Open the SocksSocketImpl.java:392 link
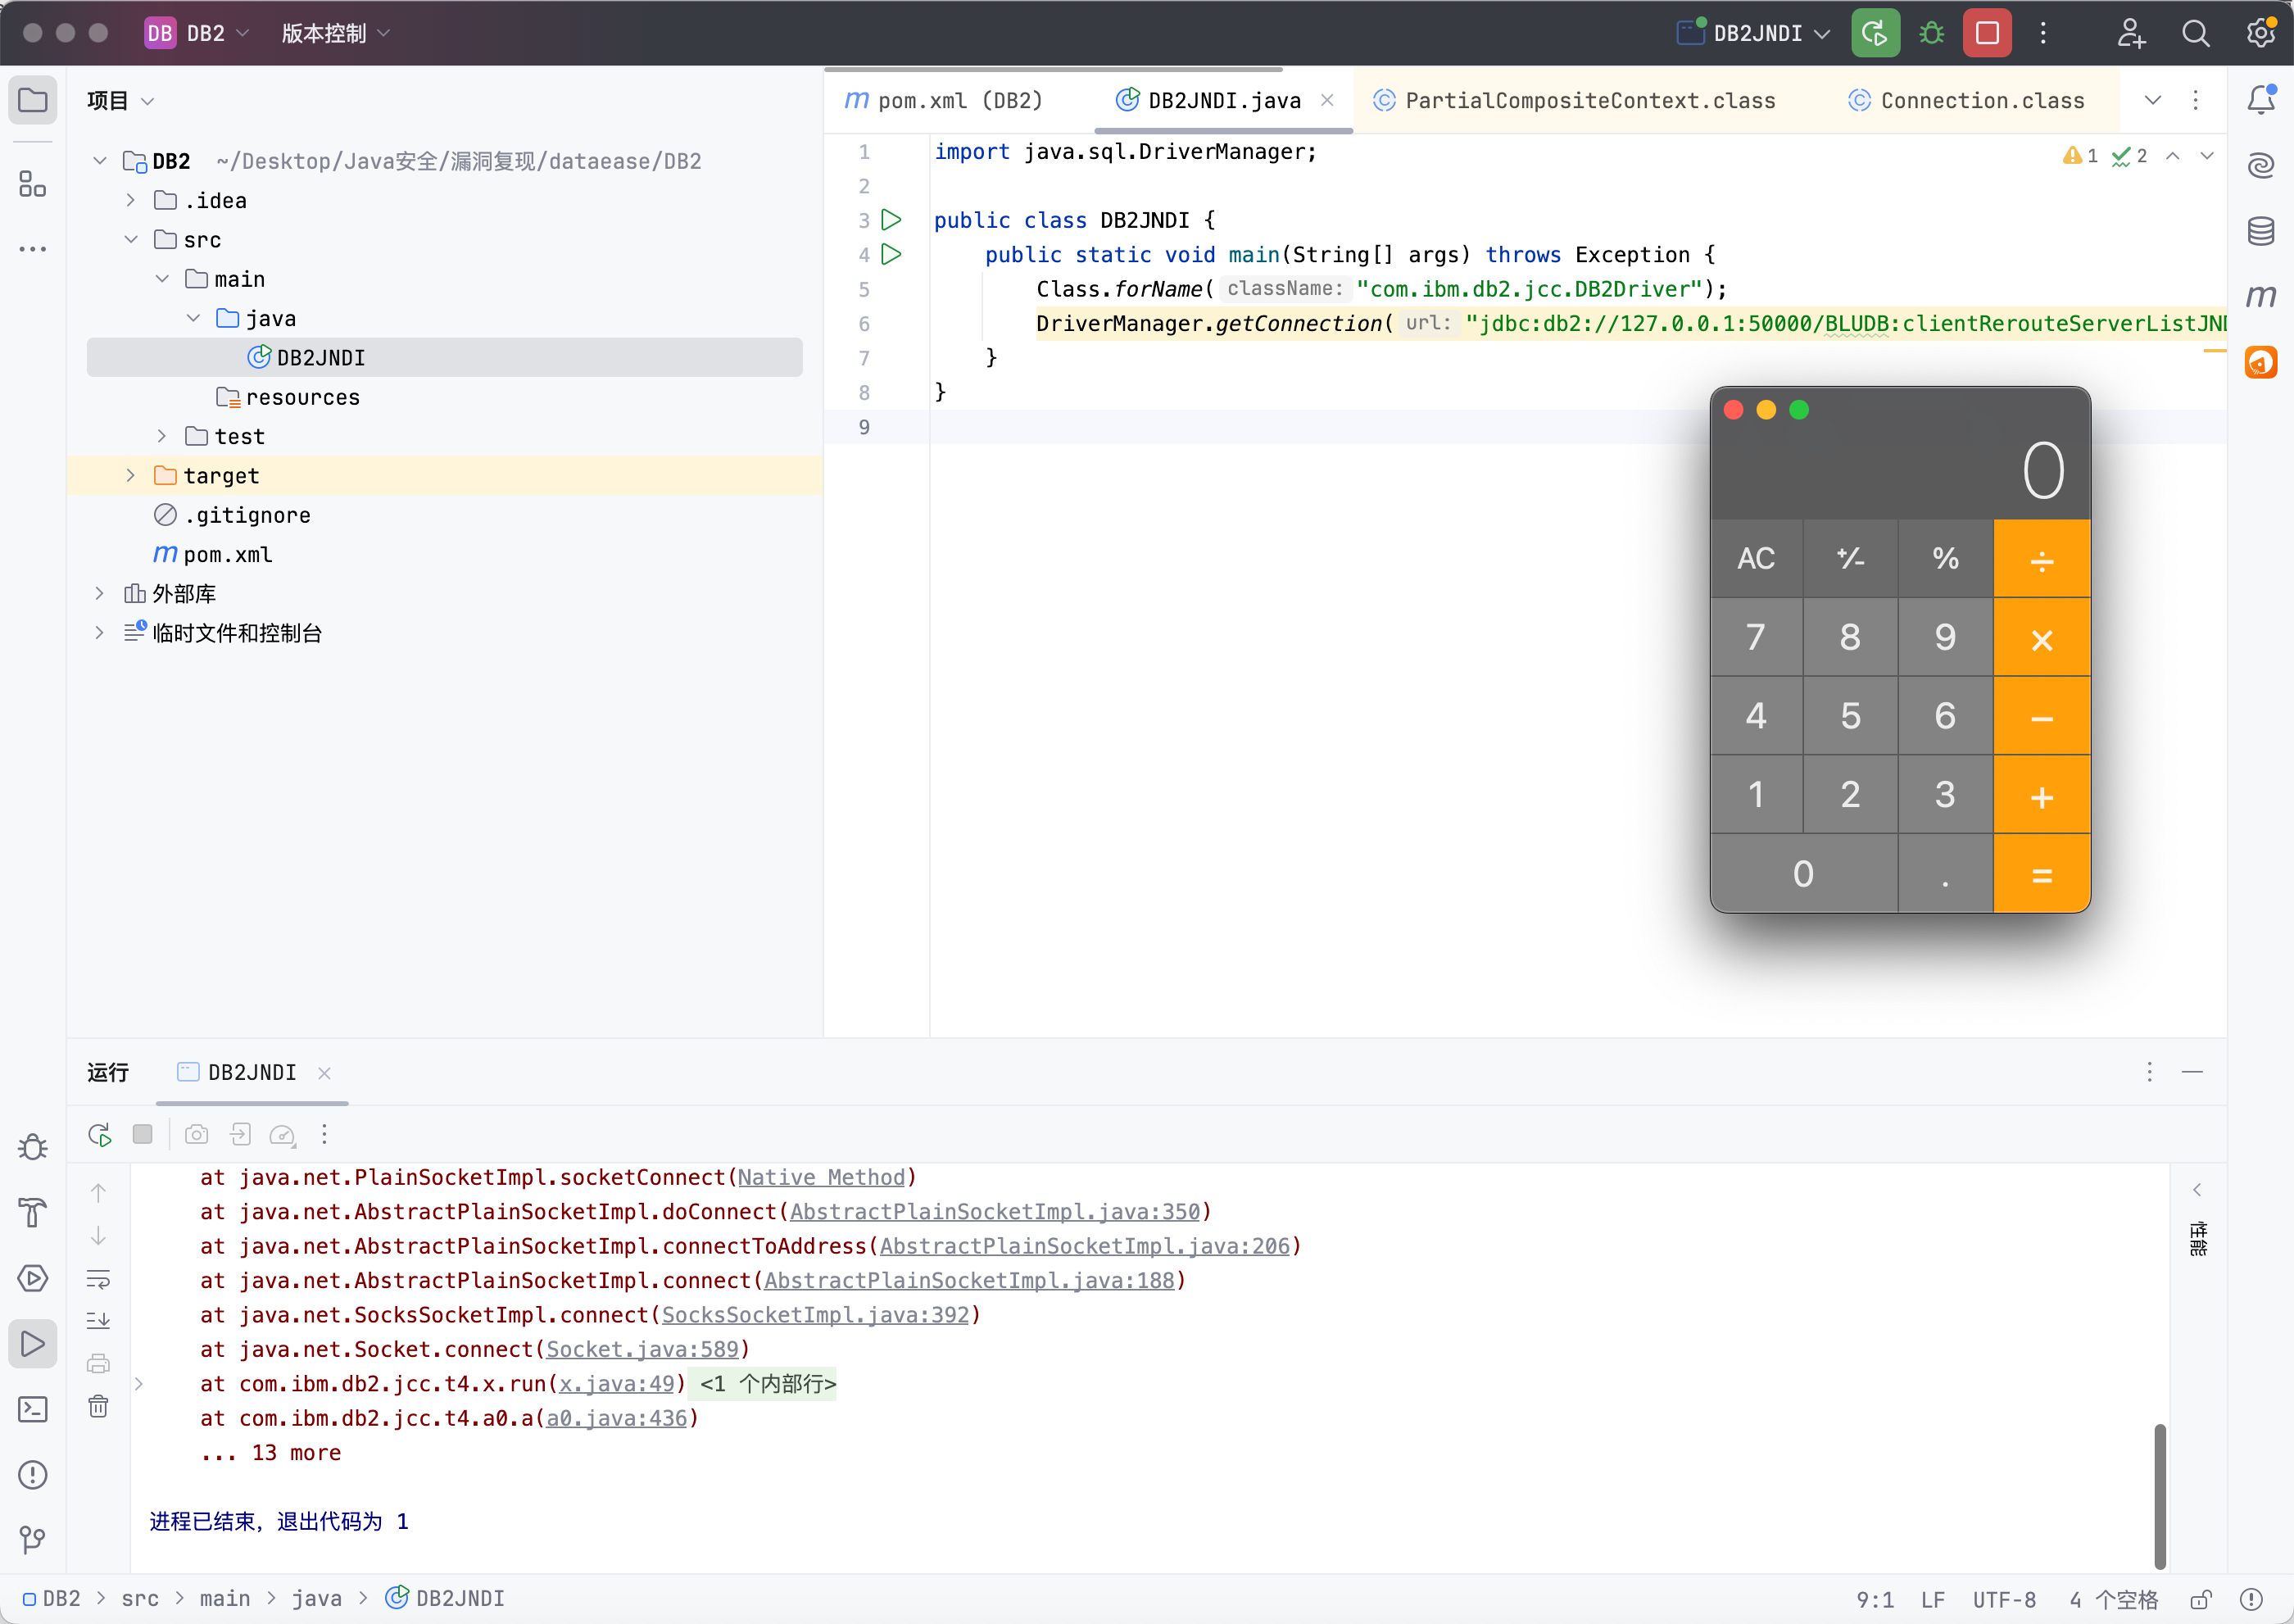 [815, 1316]
